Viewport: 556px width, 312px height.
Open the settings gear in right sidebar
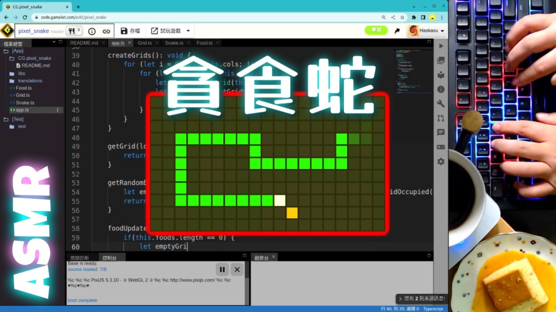(x=441, y=161)
